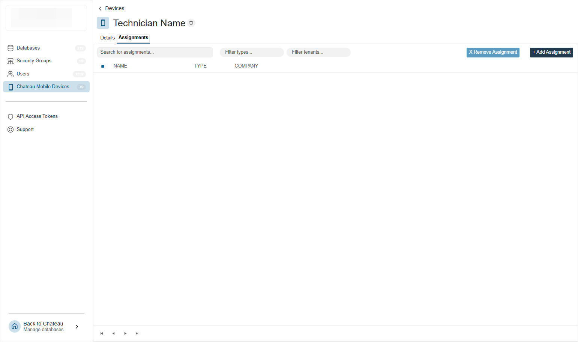The width and height of the screenshot is (578, 342).
Task: Click the Support lifebuoy icon
Action: (x=11, y=130)
